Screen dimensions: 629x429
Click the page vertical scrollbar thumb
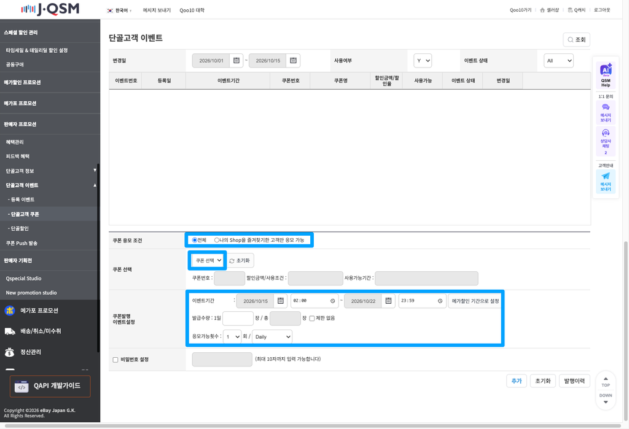pos(626,331)
